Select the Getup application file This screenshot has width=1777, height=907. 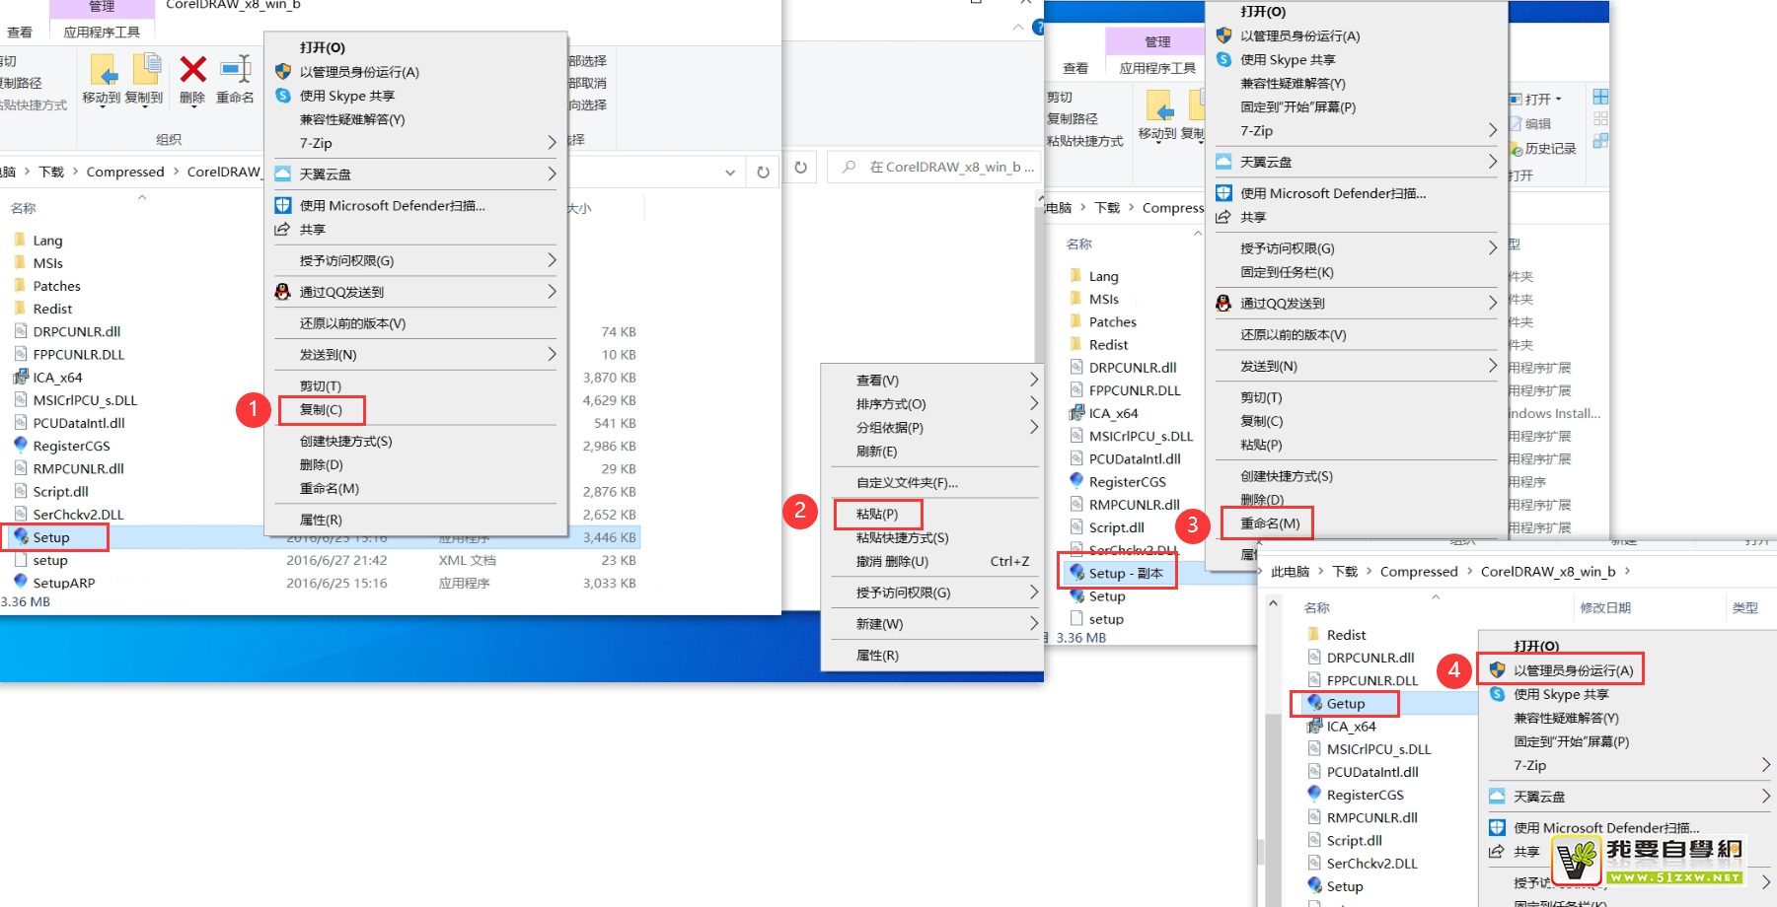1345,703
